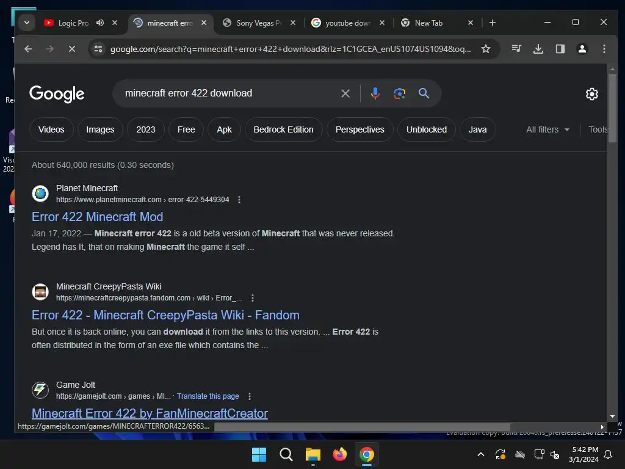Go back to previous page
Screen dimensions: 625x469
[28, 49]
